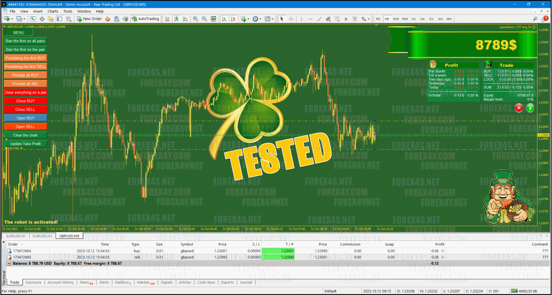Click the Zoom Out magnifier icon
The image size is (552, 295).
tap(204, 19)
